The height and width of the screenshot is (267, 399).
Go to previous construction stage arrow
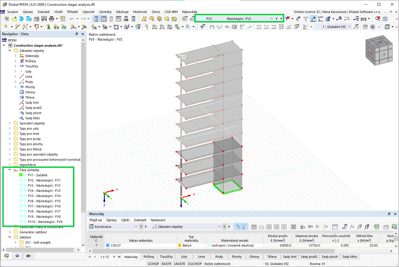tap(276, 19)
